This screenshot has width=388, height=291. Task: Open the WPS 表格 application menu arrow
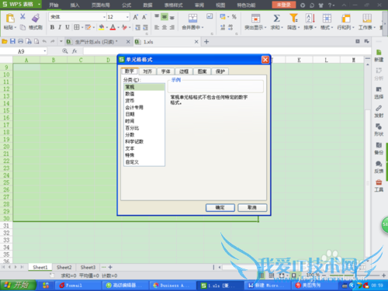click(39, 5)
